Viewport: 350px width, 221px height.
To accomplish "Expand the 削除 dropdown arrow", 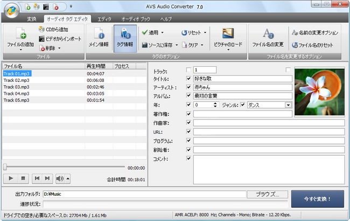I will pos(59,48).
